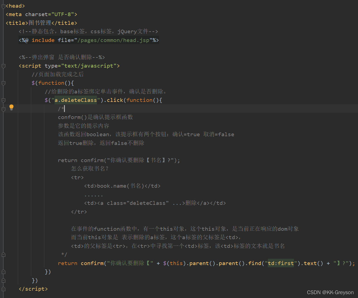Collapse the script tag fold marker
The width and height of the screenshot is (358, 298).
pos(4,66)
